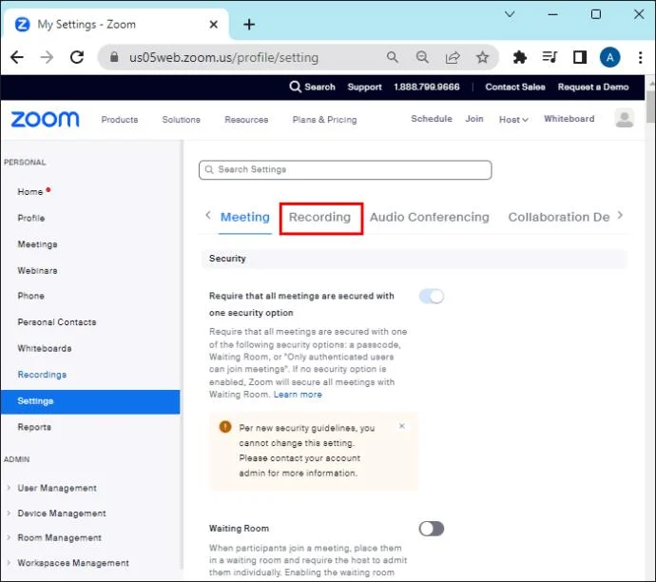656x582 pixels.
Task: Open the Host dropdown menu
Action: tap(513, 119)
